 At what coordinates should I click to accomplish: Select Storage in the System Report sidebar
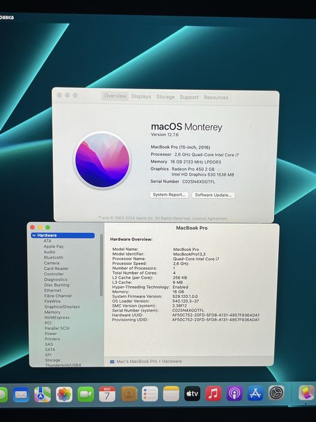point(53,360)
